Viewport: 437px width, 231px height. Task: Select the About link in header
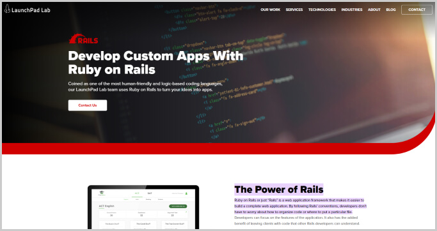point(374,10)
